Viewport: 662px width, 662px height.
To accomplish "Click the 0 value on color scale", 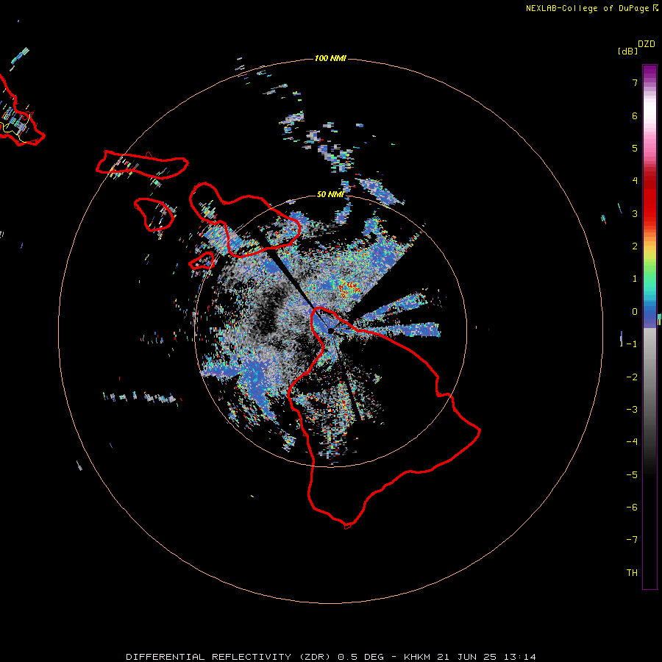I will pos(635,312).
